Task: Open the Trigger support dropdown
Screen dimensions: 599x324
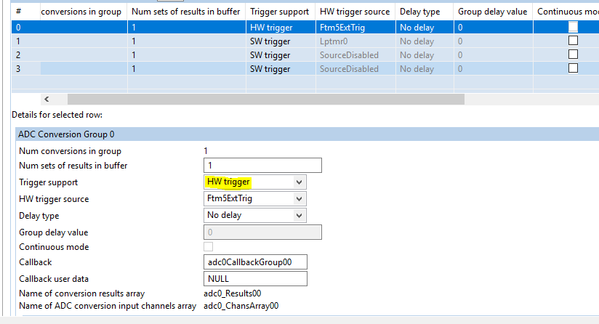Action: [255, 182]
